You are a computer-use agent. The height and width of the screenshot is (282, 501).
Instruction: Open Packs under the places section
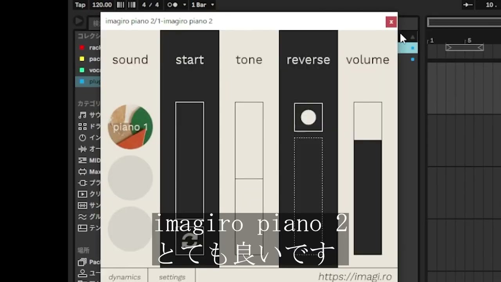(x=89, y=262)
